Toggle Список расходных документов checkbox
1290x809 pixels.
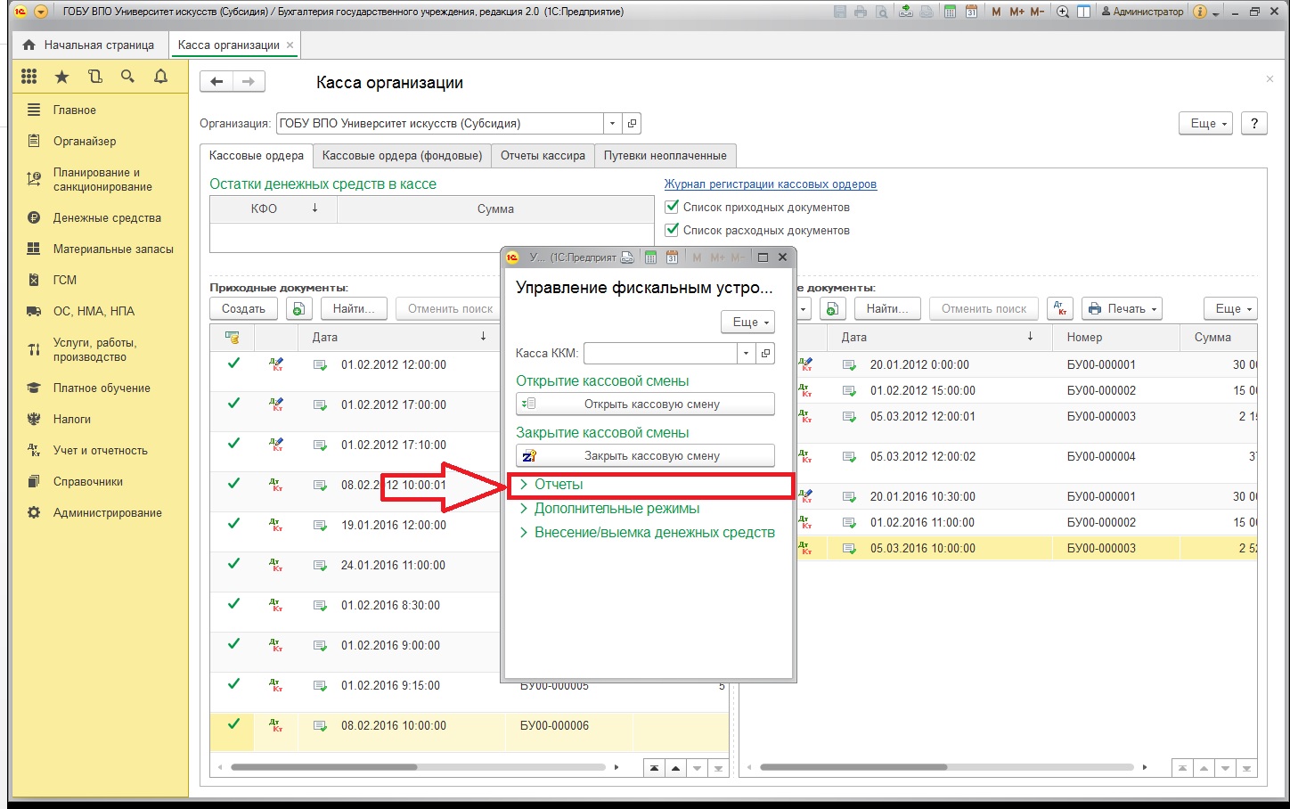point(673,230)
